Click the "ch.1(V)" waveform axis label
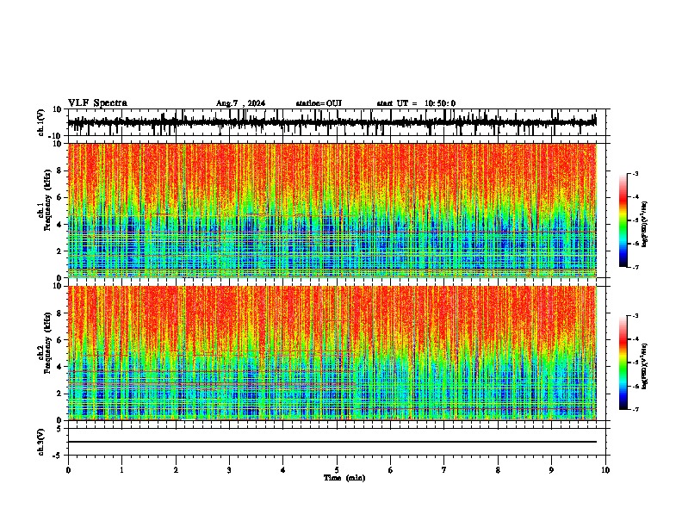Image resolution: width=682 pixels, height=527 pixels. coord(41,122)
